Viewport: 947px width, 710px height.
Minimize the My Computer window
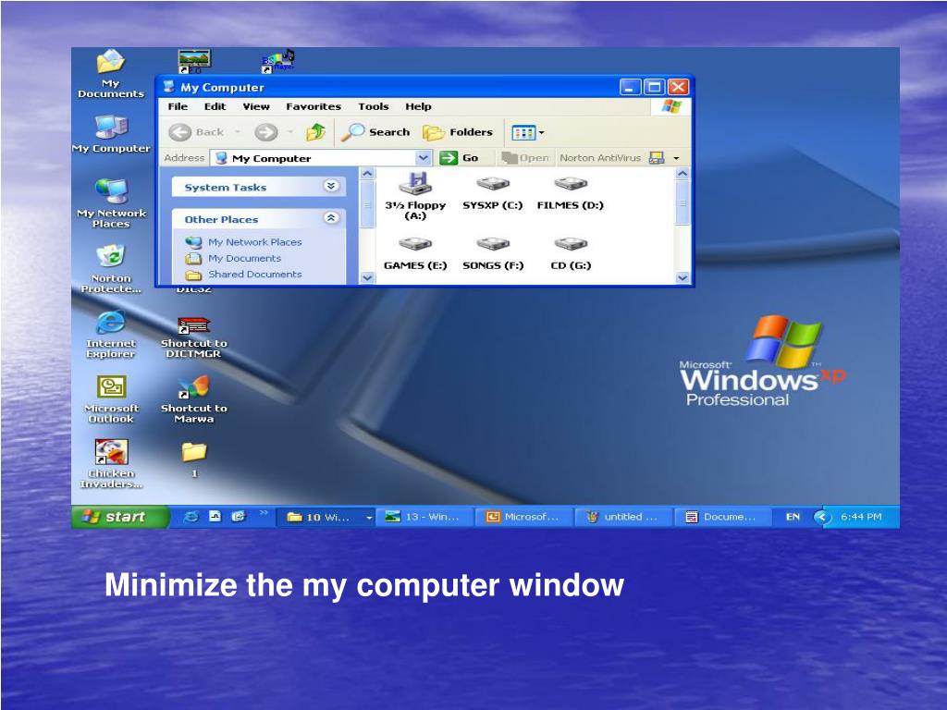coord(630,87)
